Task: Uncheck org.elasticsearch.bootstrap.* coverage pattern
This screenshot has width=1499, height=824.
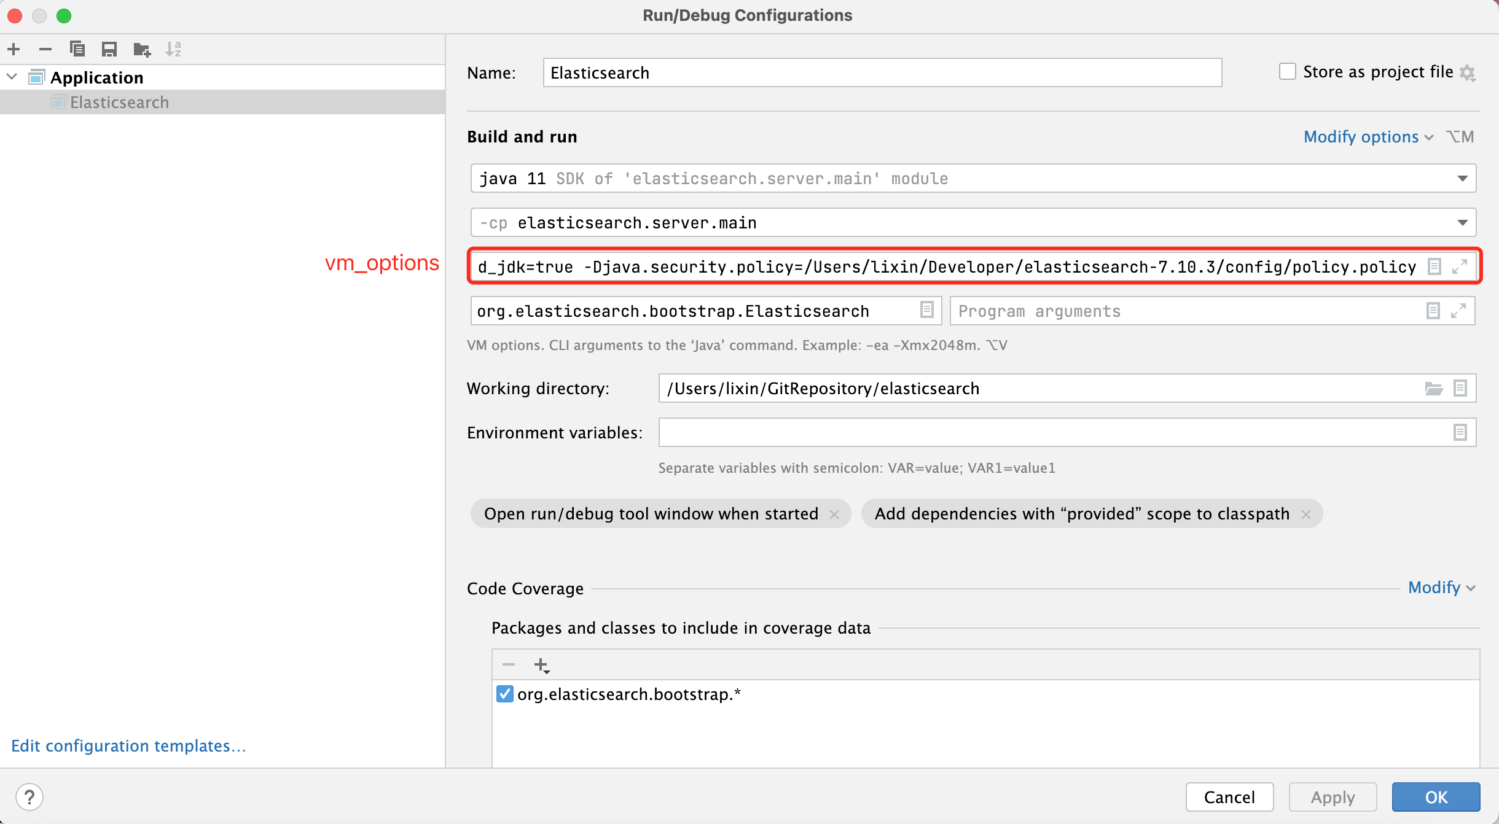Action: 505,694
